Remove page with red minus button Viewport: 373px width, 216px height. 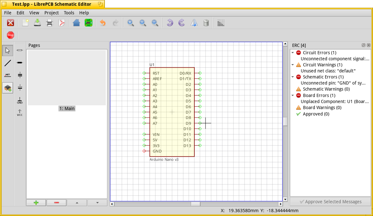(x=57, y=203)
